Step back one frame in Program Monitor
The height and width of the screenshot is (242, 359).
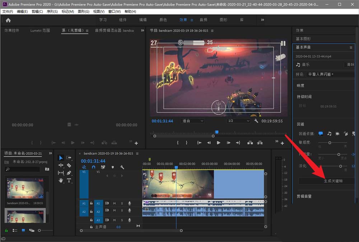point(209,143)
